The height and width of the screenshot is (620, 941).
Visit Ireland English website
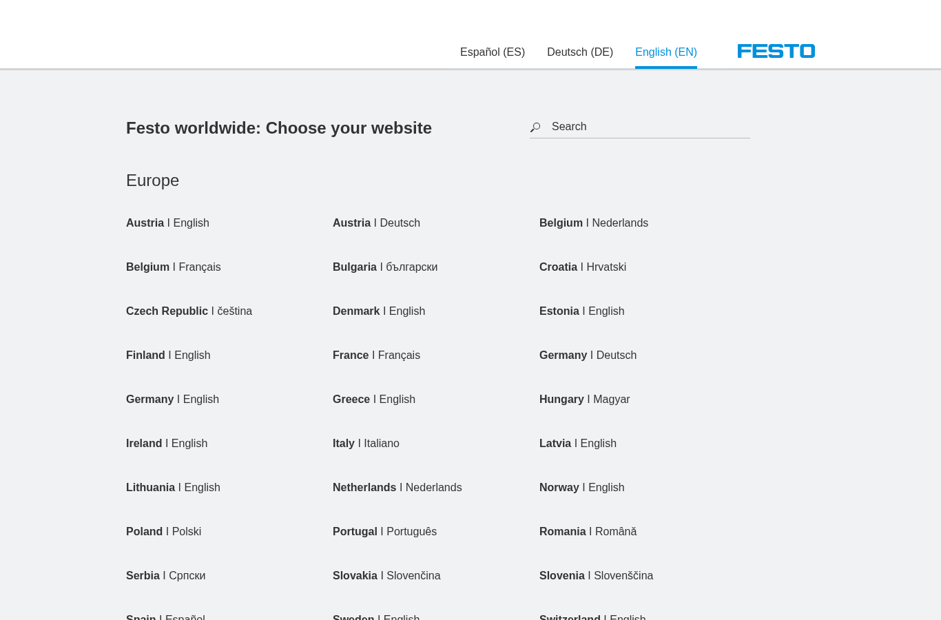click(167, 444)
